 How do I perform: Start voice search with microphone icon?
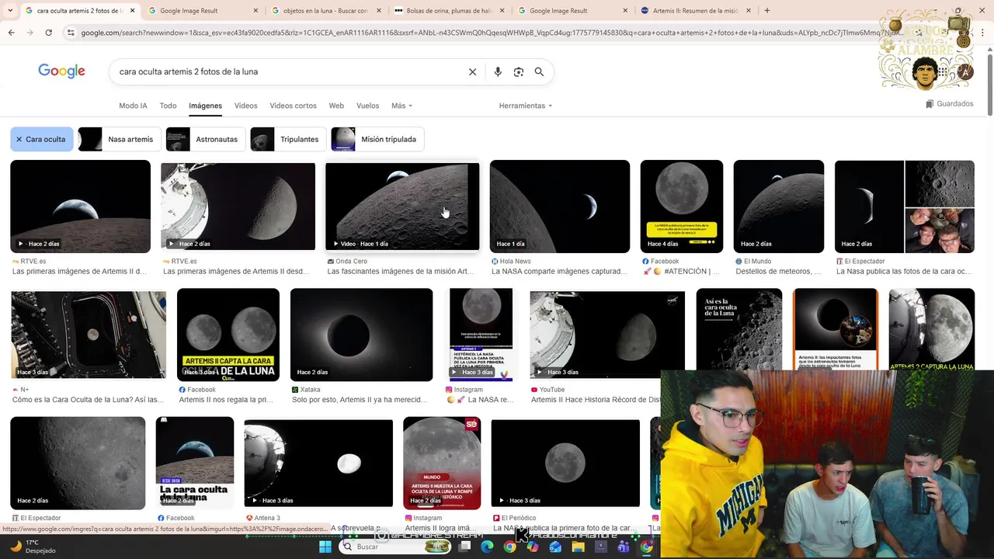tap(498, 71)
